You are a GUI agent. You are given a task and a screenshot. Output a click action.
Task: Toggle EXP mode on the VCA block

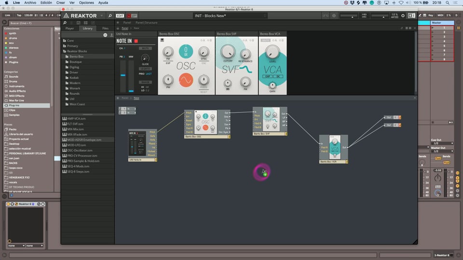click(x=268, y=77)
